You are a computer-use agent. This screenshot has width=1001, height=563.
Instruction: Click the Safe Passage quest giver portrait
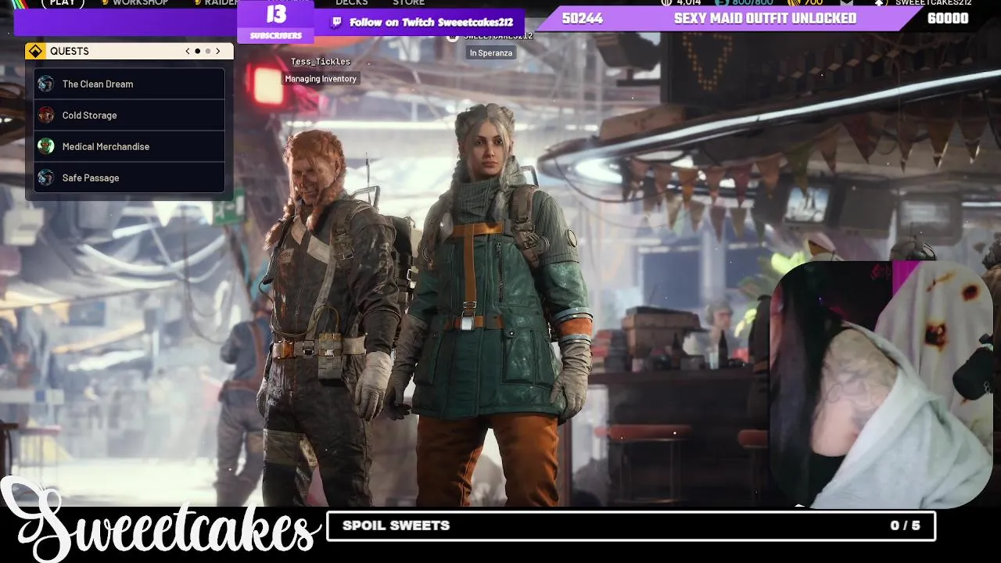[x=46, y=178]
